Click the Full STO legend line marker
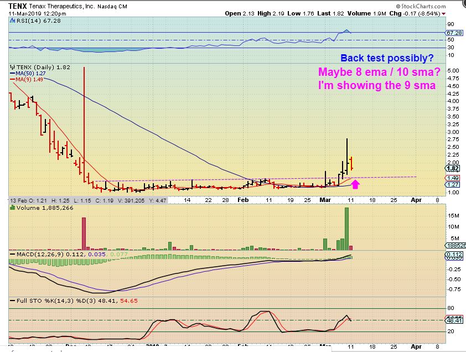The width and height of the screenshot is (466, 352). point(13,301)
